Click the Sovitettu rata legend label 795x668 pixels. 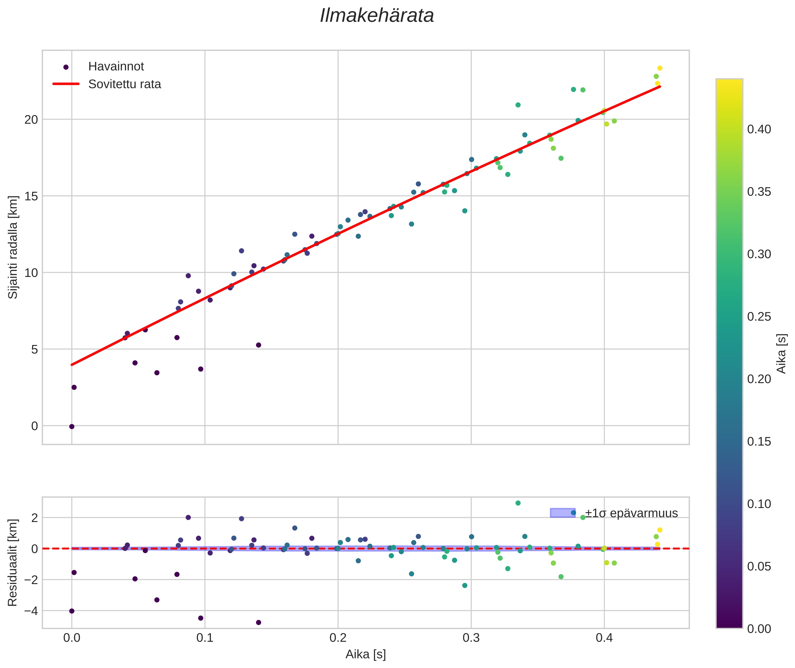click(125, 84)
